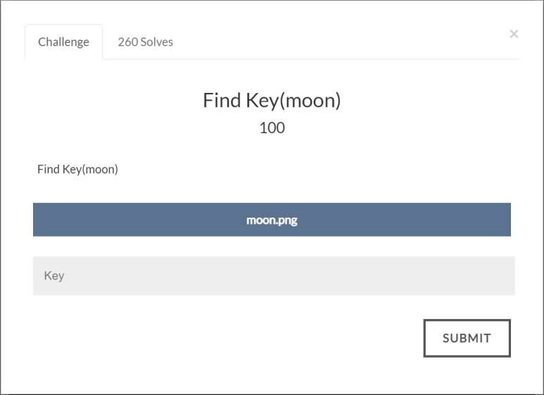The height and width of the screenshot is (395, 544).
Task: Click the gray flag entry box
Action: 274,276
